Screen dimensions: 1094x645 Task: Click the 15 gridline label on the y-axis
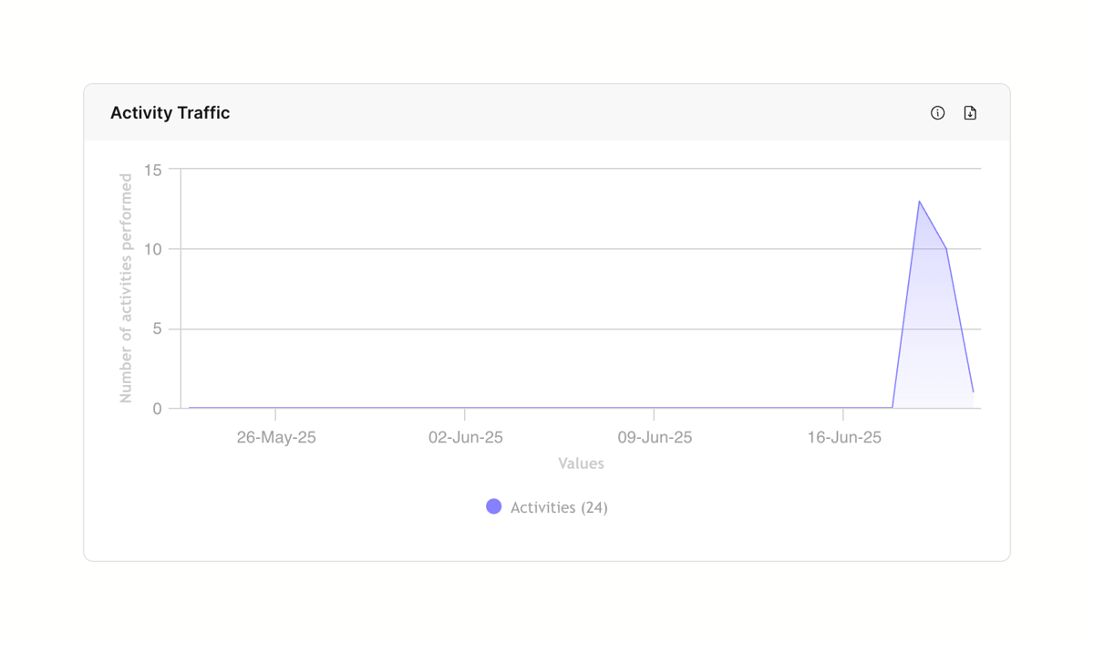[154, 170]
